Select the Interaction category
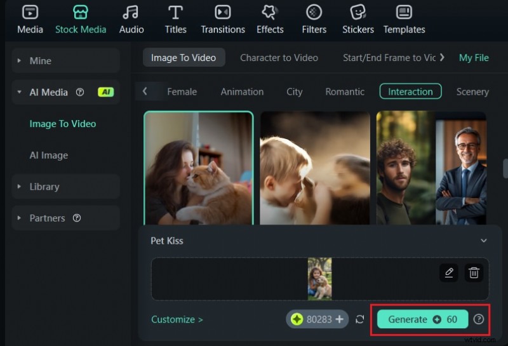 coord(410,91)
